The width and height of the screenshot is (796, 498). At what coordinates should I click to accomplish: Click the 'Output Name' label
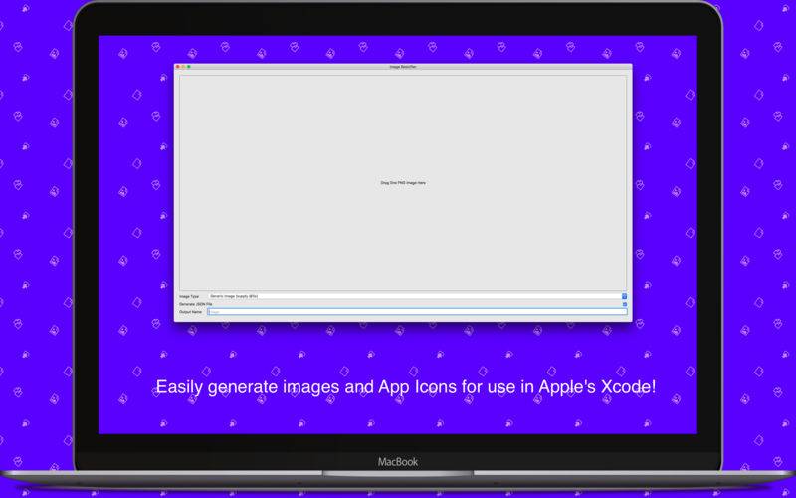tap(190, 312)
